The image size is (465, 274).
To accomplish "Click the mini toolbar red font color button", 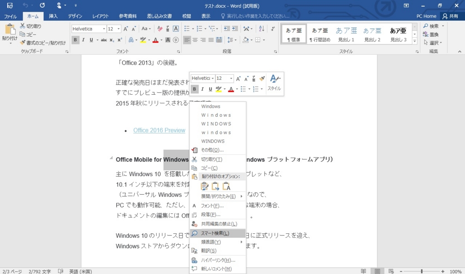I will [x=231, y=89].
